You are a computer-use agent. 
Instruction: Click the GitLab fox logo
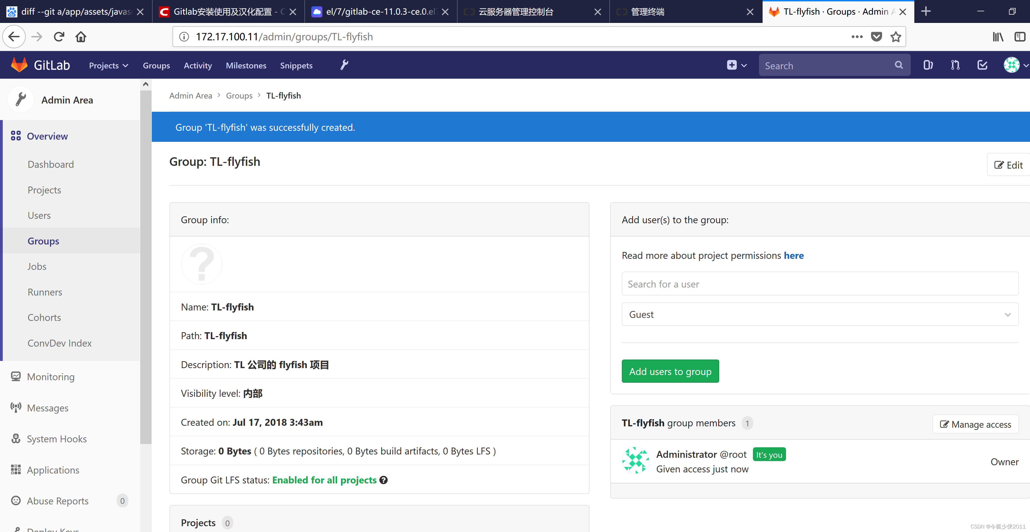pos(19,64)
